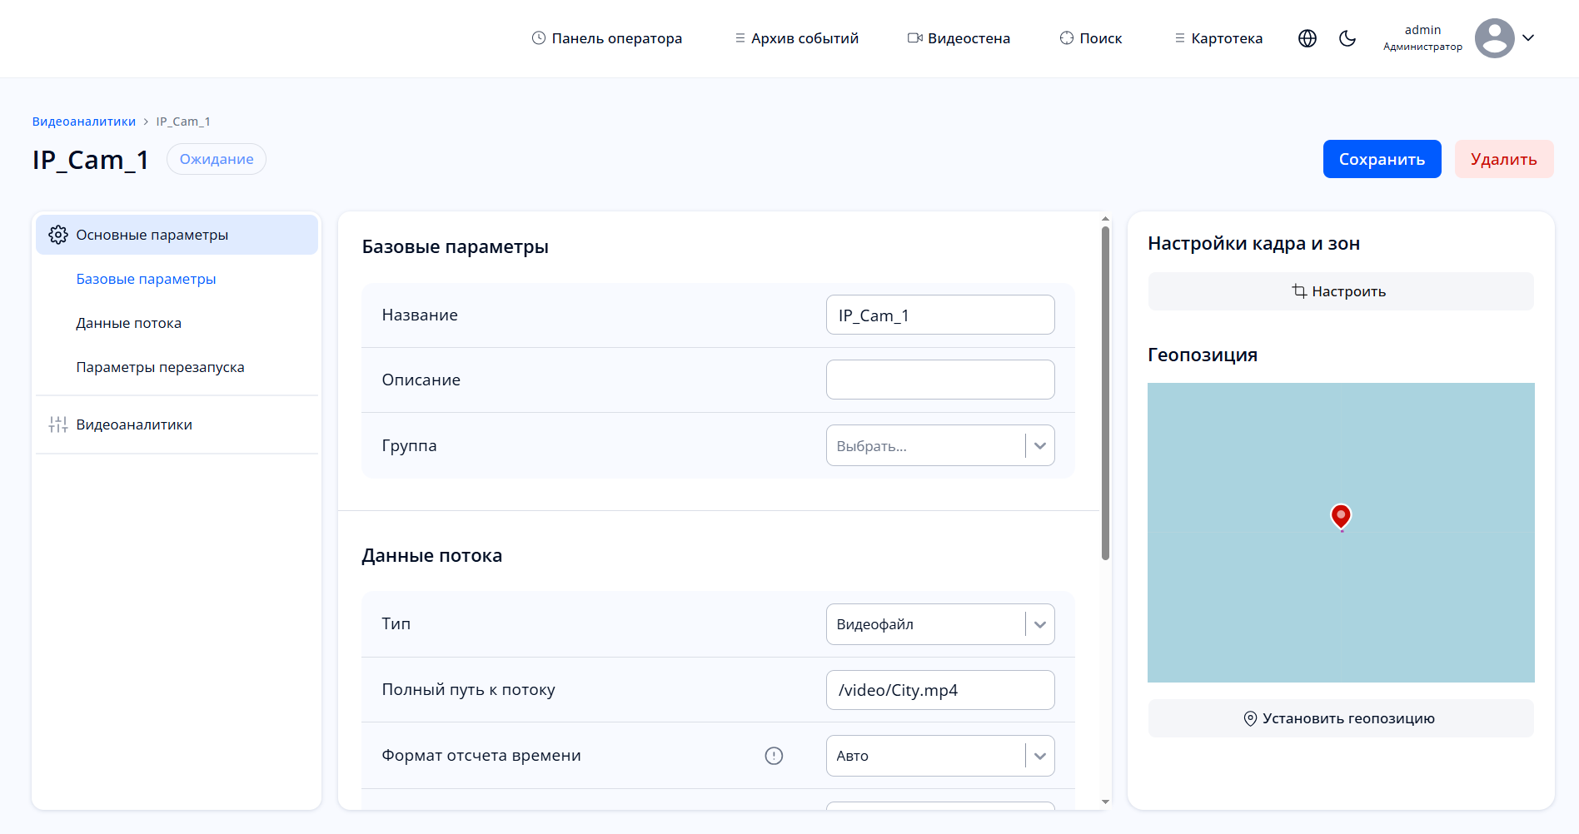Expand the Формат отсчета времени dropdown

click(1039, 756)
